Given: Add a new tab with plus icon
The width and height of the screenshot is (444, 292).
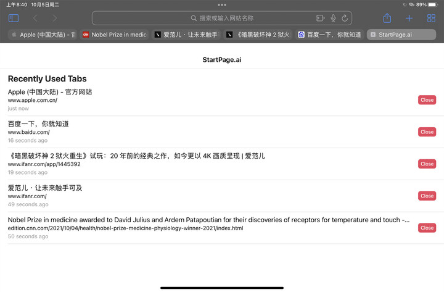Looking at the screenshot, I should click(409, 19).
